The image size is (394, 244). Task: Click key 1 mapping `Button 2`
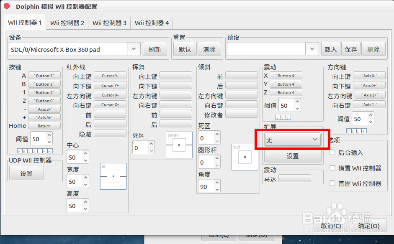tap(44, 92)
